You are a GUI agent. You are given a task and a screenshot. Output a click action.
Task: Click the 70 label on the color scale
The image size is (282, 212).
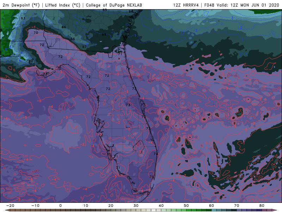click(237, 206)
